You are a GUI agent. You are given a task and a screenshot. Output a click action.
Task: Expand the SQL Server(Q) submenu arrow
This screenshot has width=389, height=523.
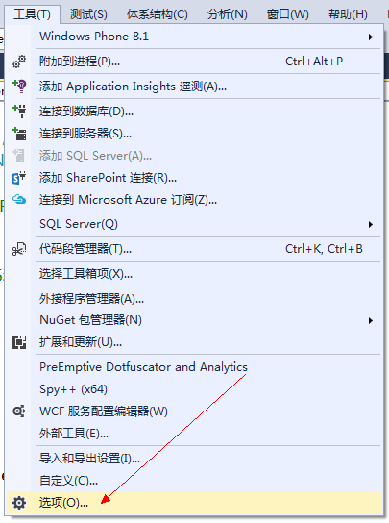371,224
